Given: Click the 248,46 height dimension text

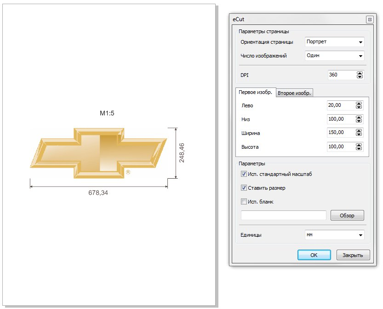Looking at the screenshot, I should (182, 153).
